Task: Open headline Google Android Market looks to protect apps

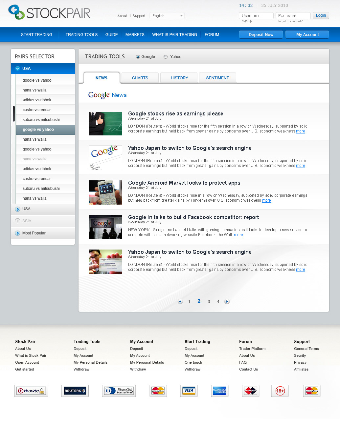Action: click(x=184, y=183)
